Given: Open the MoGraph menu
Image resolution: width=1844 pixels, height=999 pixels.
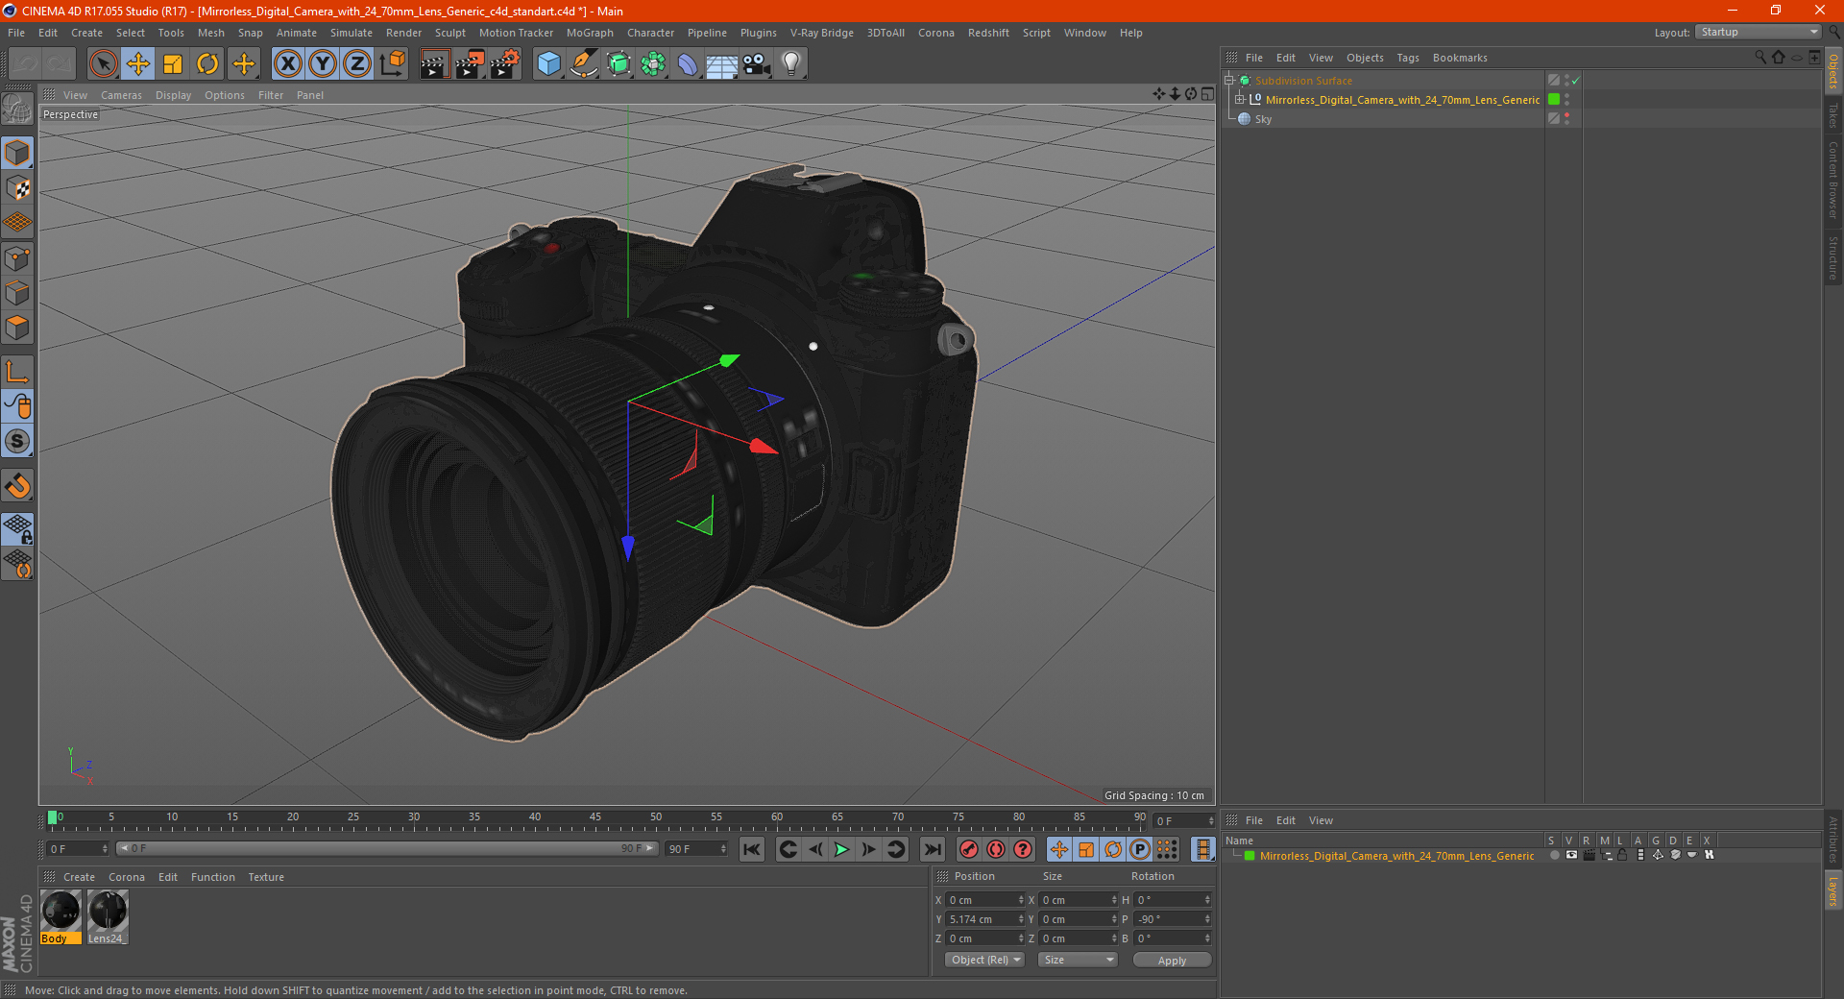Looking at the screenshot, I should (590, 33).
